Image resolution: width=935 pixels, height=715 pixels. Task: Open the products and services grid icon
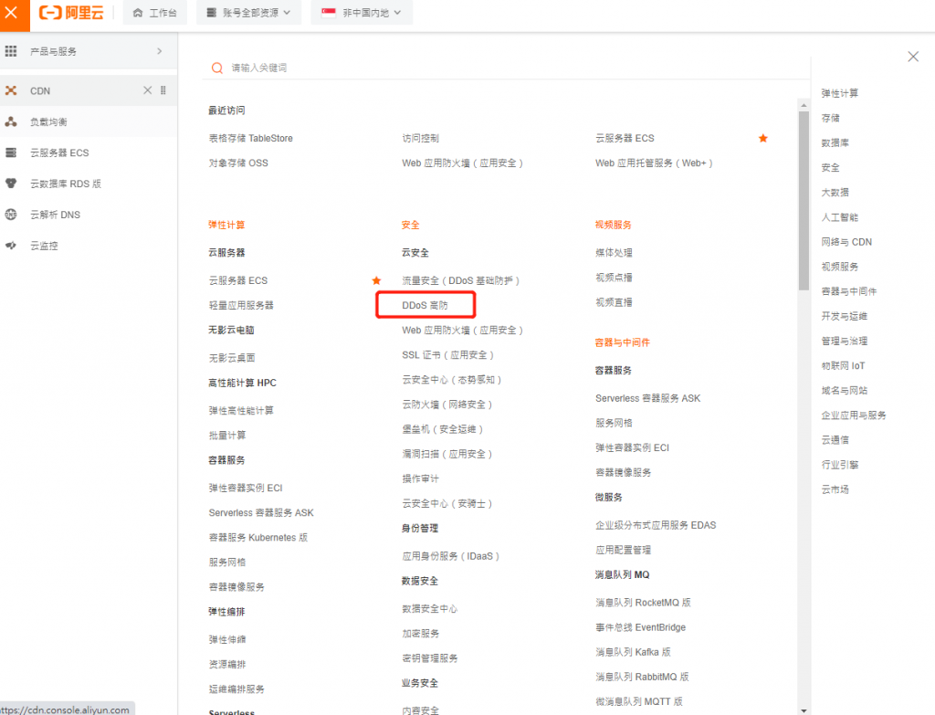11,51
